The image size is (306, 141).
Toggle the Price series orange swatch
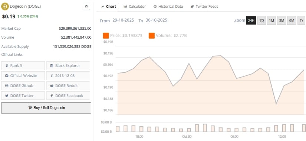pyautogui.click(x=106, y=36)
